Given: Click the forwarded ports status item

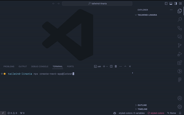Looking at the screenshot, I should 22,113.
